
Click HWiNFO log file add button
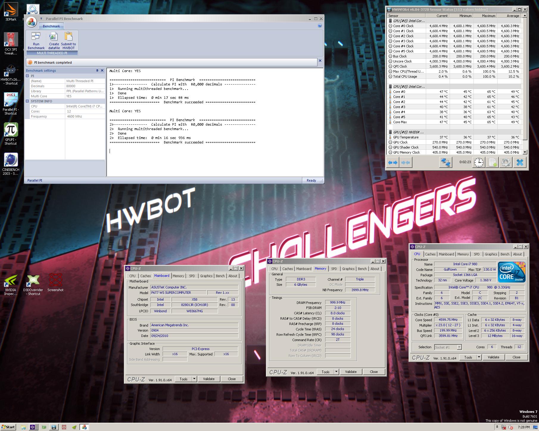pos(492,163)
